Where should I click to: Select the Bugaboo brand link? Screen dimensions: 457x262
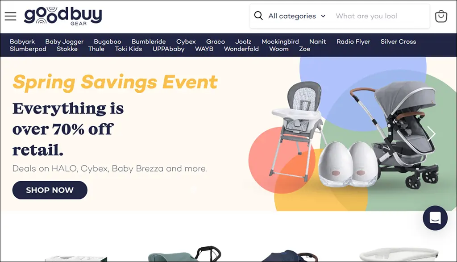(x=107, y=42)
